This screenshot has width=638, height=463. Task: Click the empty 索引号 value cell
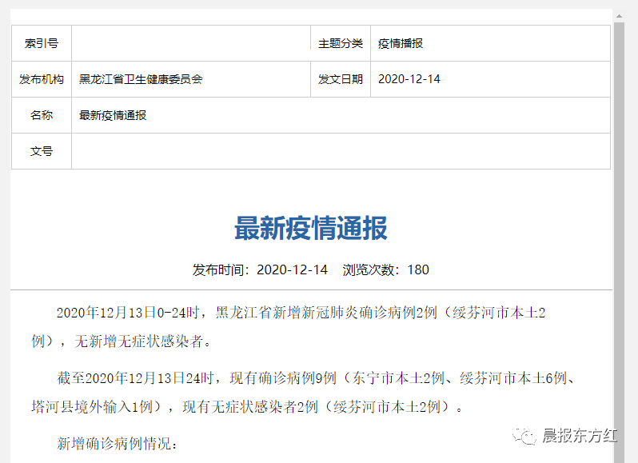[x=190, y=43]
